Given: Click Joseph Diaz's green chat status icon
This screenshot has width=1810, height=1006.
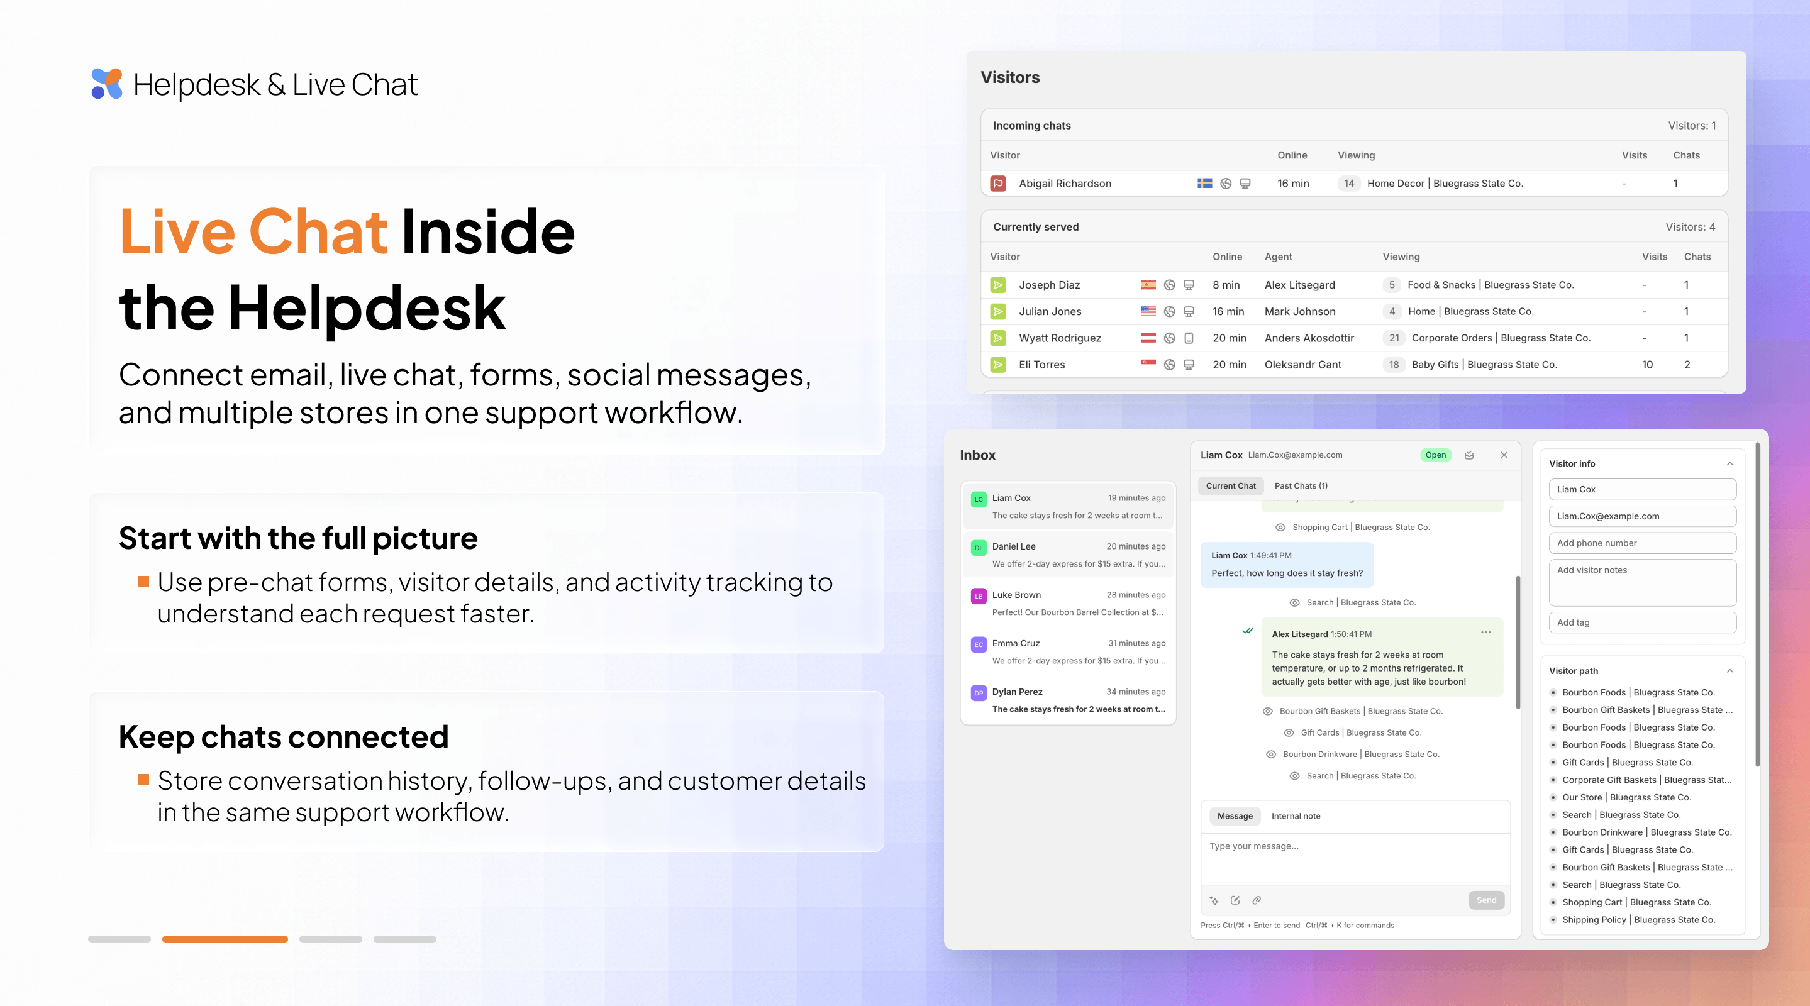Looking at the screenshot, I should point(997,285).
